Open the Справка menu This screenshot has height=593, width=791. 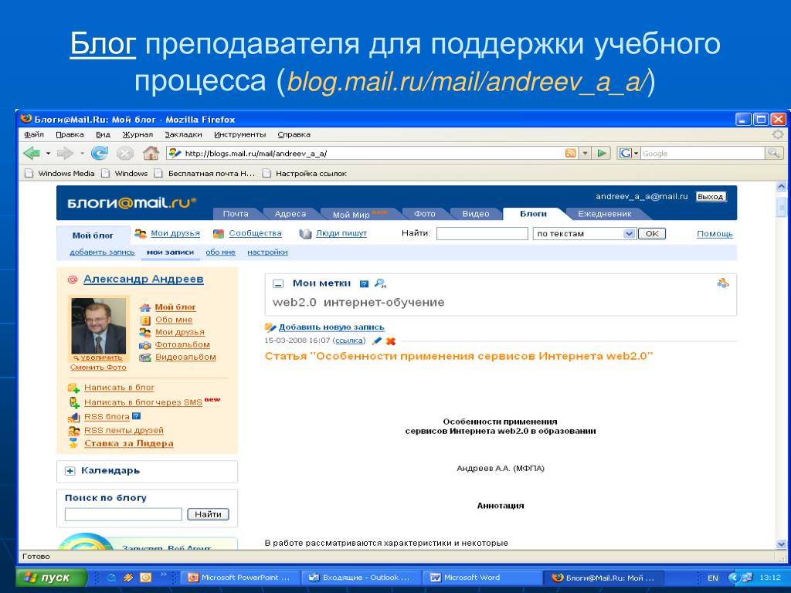(x=294, y=134)
